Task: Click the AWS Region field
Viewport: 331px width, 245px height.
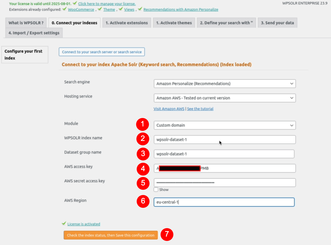Action: (x=224, y=202)
